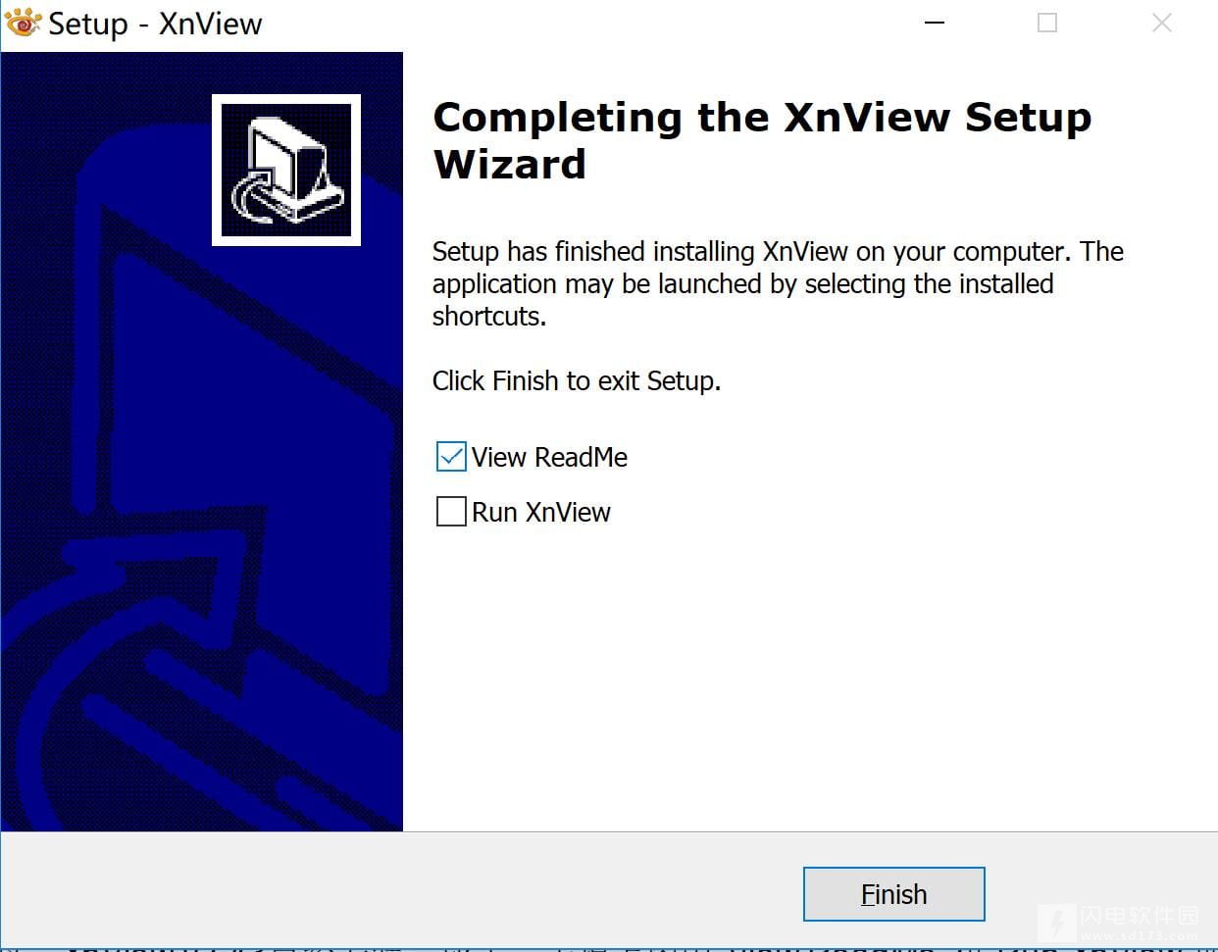Click the Completing the XnView Setup Wizard heading

[x=762, y=140]
